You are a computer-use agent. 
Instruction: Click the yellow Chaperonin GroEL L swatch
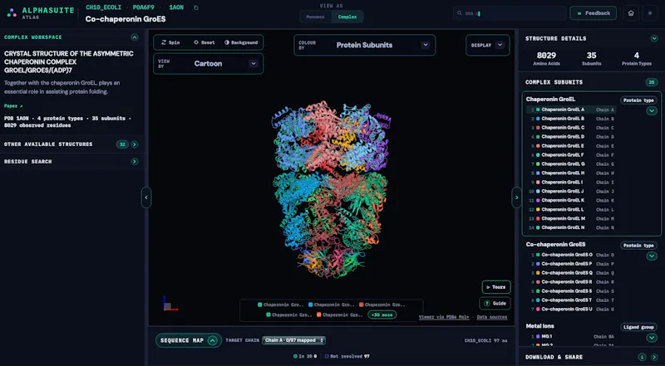tap(538, 209)
